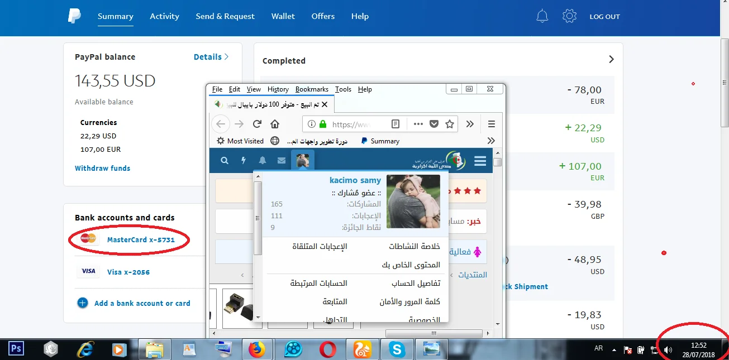Open the Wallet tab in PayPal
Image resolution: width=729 pixels, height=360 pixels.
(283, 16)
